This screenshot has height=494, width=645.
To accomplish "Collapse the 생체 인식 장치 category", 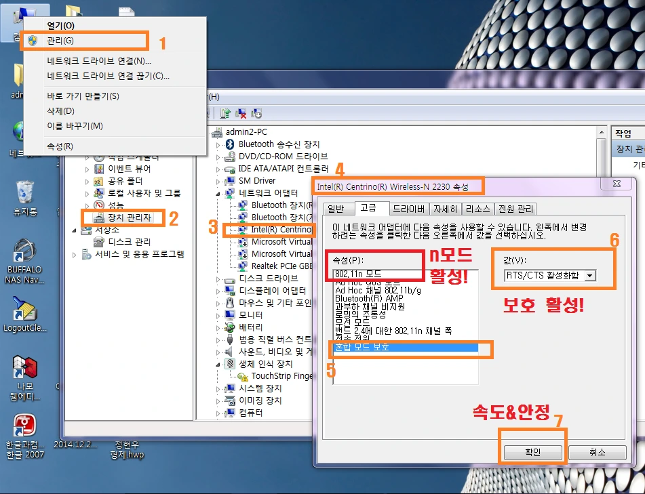I will (218, 364).
